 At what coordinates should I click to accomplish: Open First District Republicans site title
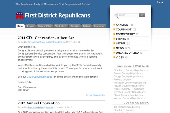tap(57, 16)
